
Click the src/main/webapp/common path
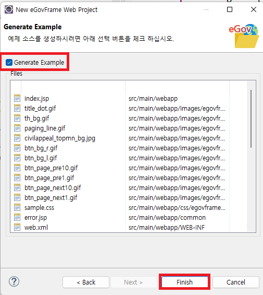[167, 218]
